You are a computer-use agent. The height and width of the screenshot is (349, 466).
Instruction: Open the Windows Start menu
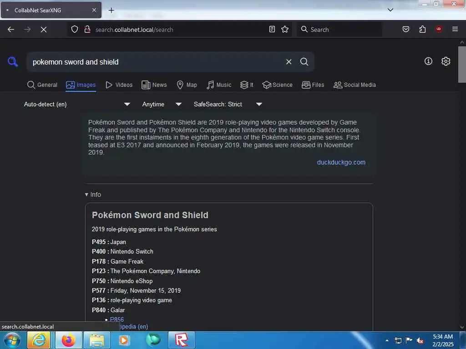click(12, 340)
